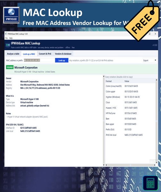Switch to the Analyse a table tab
Screen dimensions: 161x192
click(x=13, y=54)
